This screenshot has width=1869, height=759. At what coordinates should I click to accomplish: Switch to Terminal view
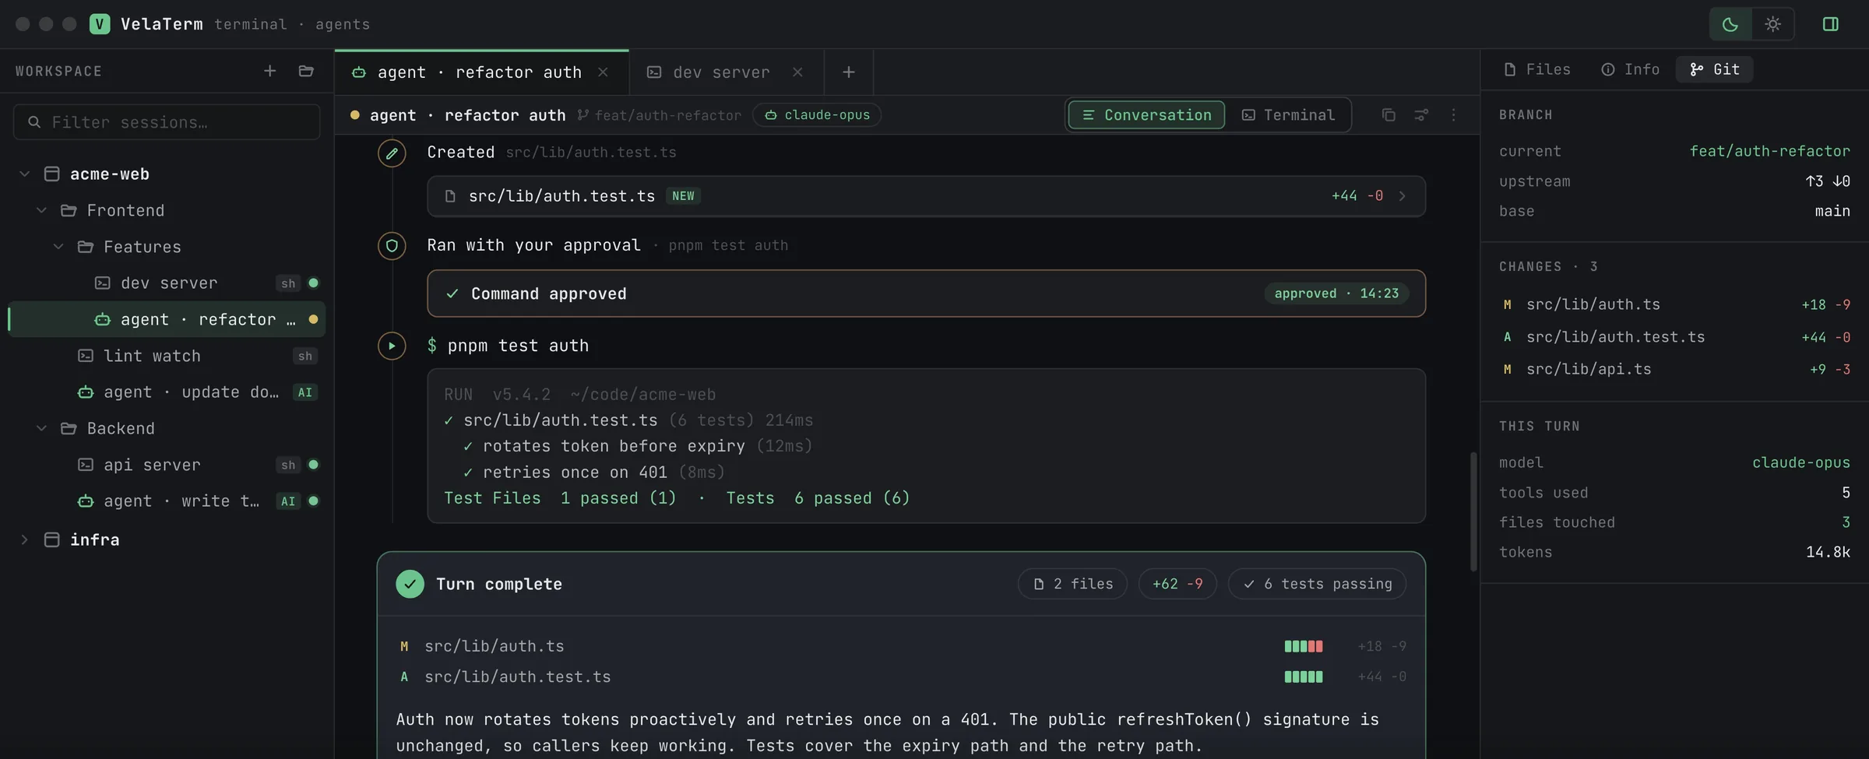[x=1288, y=115]
